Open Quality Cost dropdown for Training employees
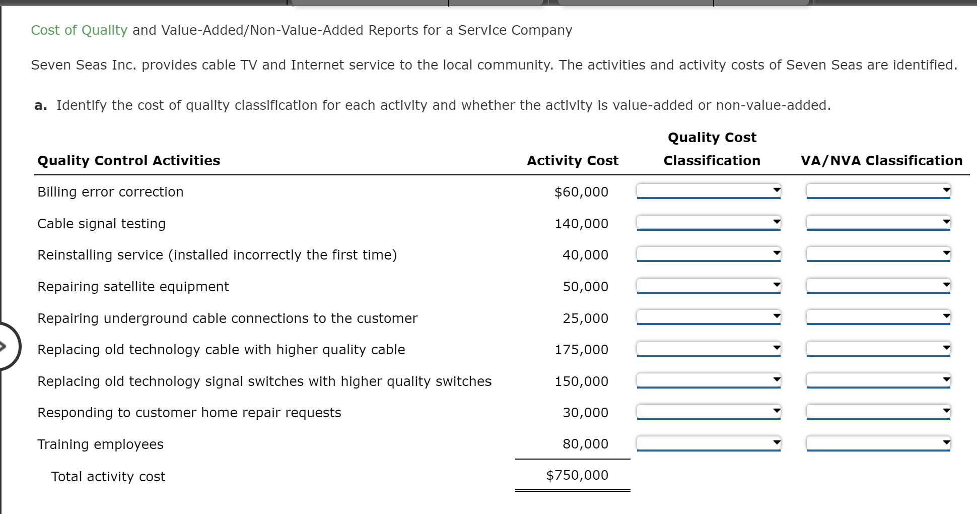The width and height of the screenshot is (977, 514). tap(709, 443)
